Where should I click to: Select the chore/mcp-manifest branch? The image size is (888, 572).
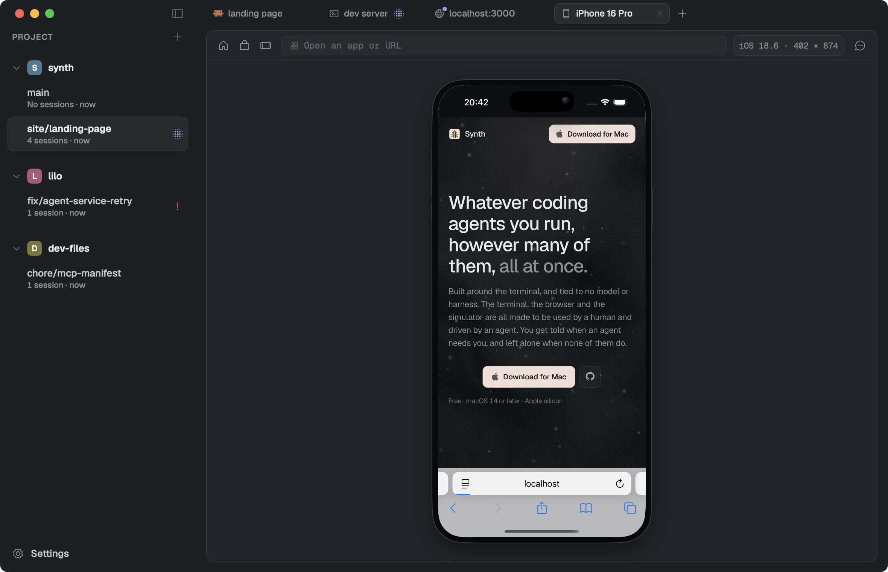pos(98,278)
